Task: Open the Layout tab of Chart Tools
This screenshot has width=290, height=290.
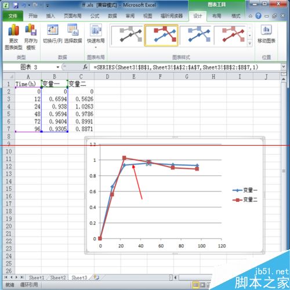Action: tap(216, 16)
